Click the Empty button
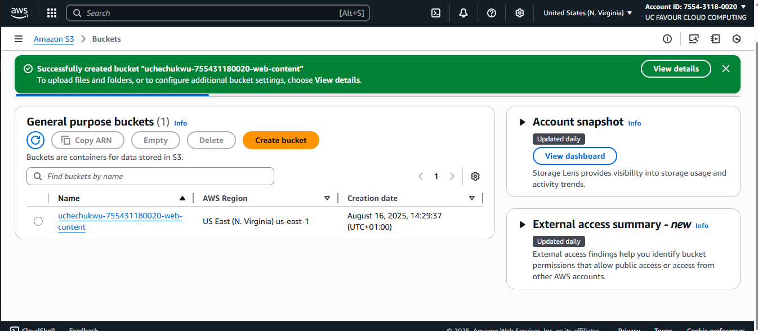The image size is (758, 331). point(155,140)
